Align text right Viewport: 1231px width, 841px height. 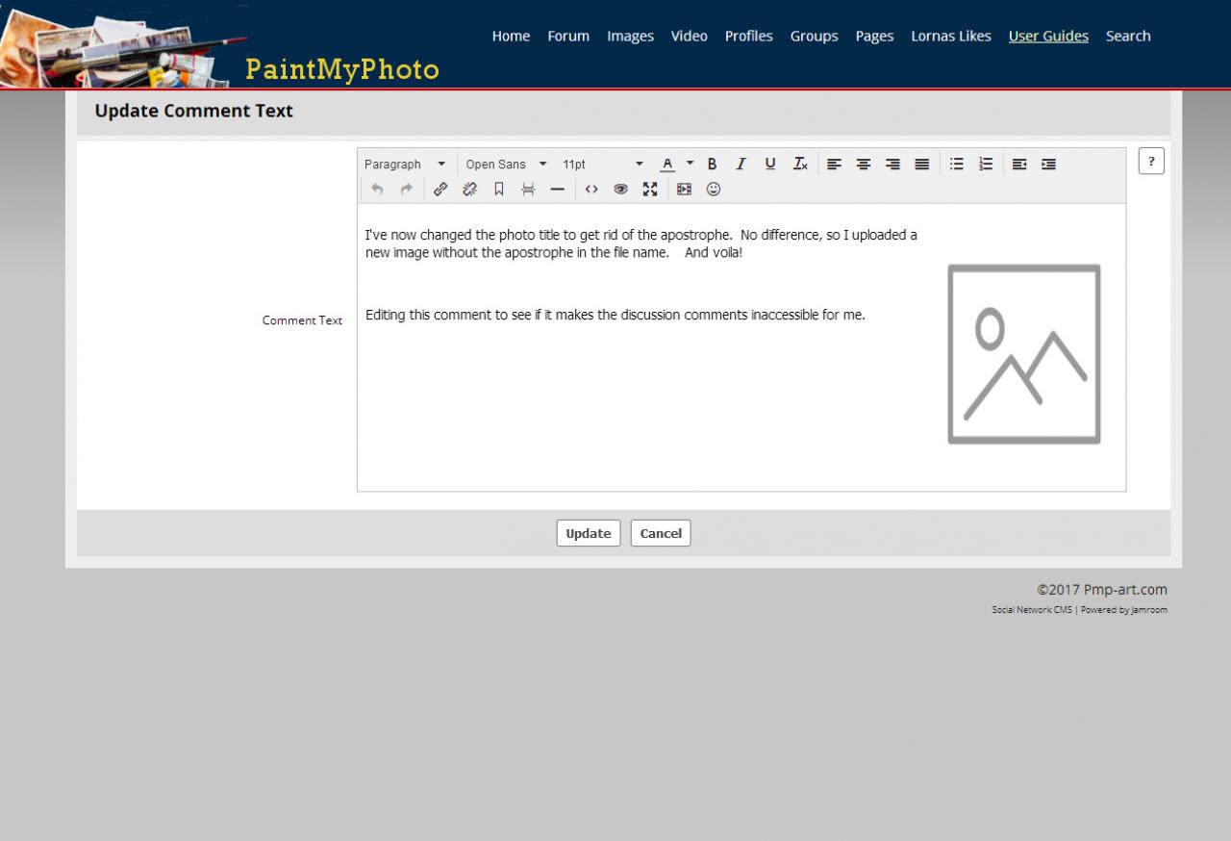pos(892,165)
